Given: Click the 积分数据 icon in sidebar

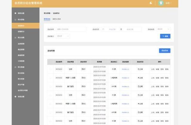Looking at the screenshot, I should [x=15, y=67].
